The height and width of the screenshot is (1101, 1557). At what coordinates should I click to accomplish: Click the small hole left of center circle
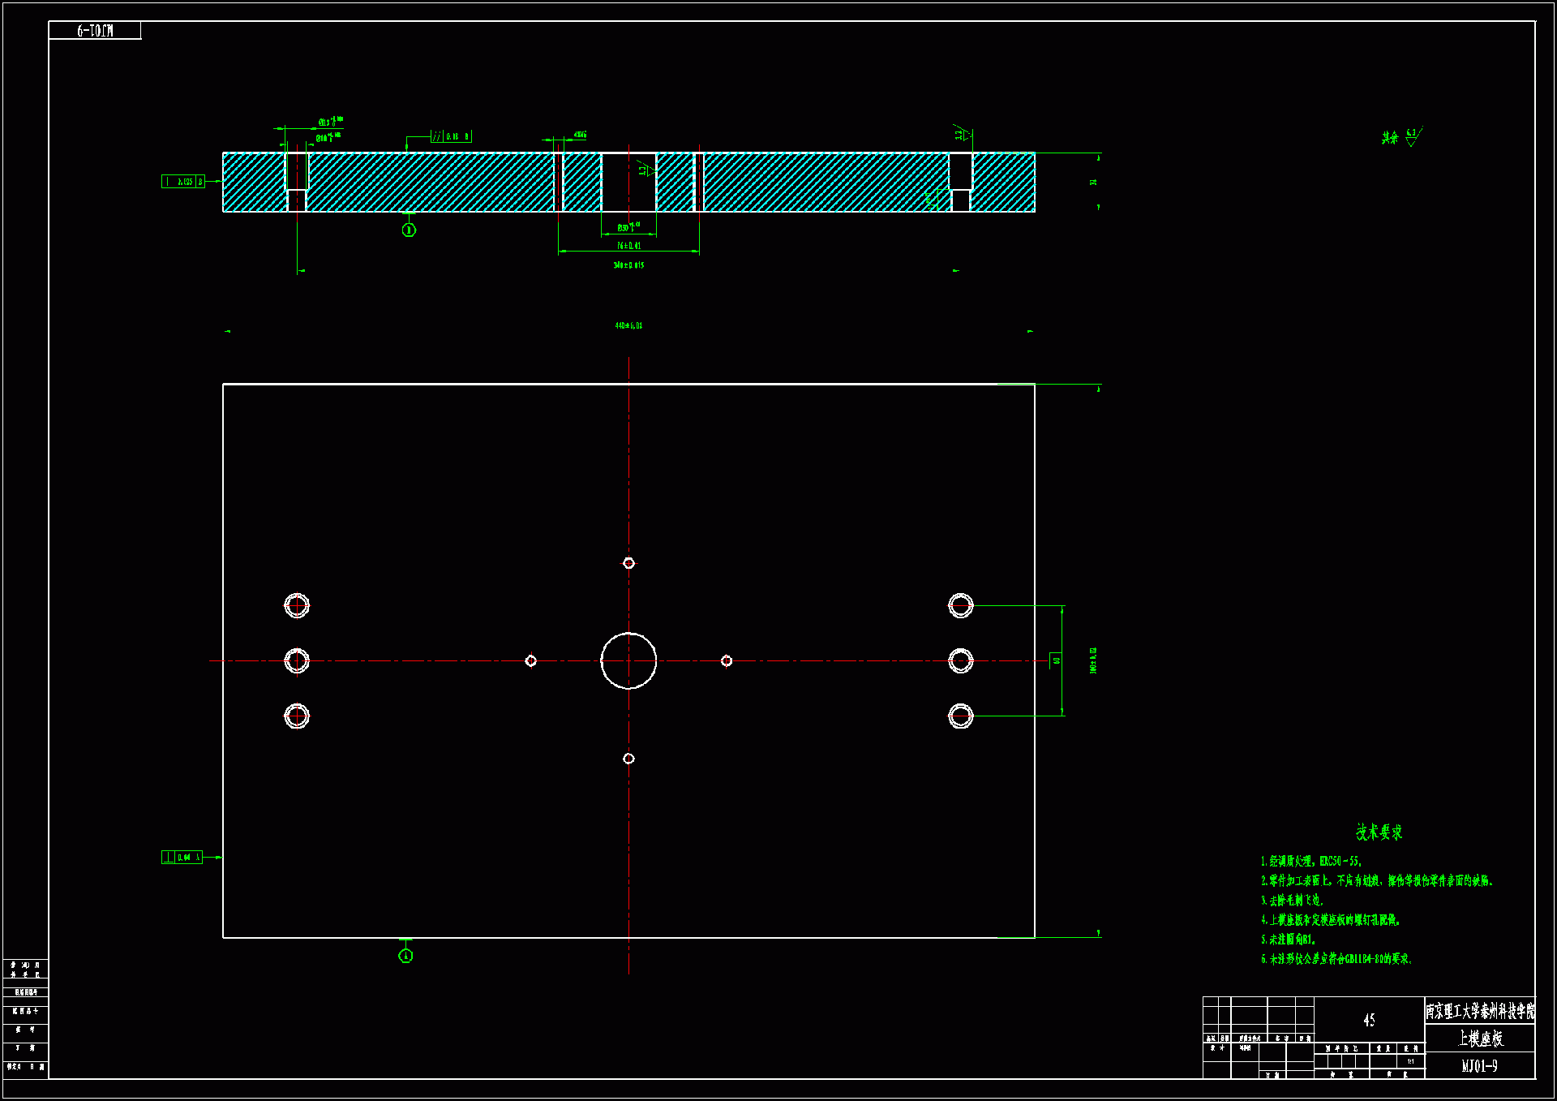point(530,661)
